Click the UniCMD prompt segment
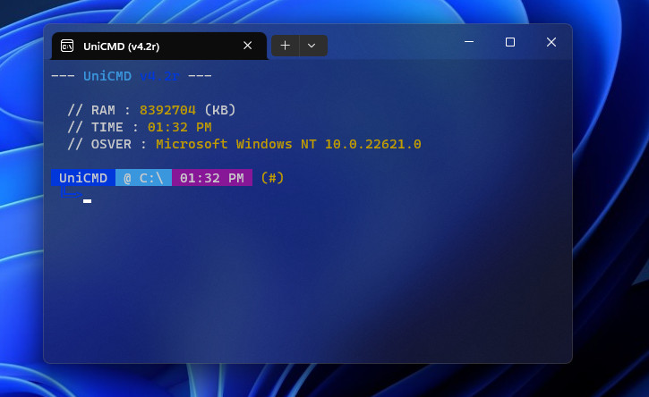This screenshot has height=397, width=649. pos(83,177)
